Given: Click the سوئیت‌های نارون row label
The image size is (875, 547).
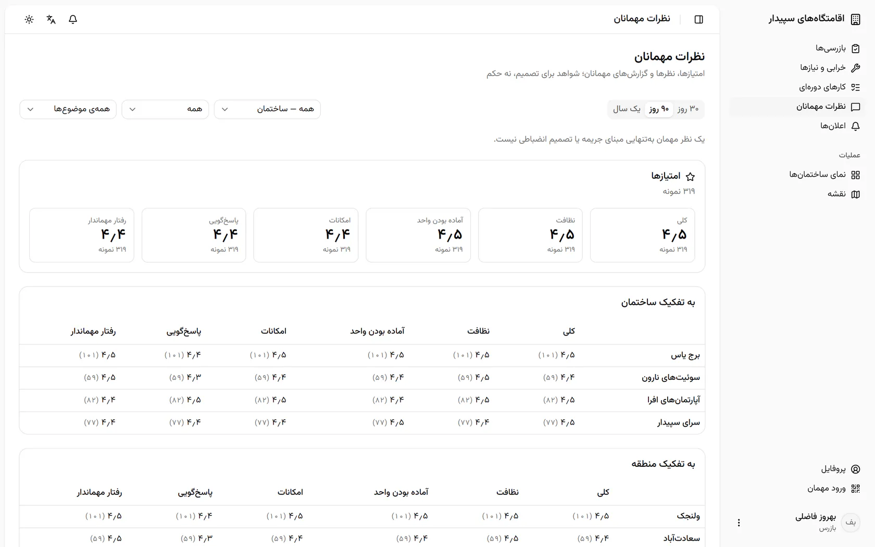Looking at the screenshot, I should click(671, 378).
